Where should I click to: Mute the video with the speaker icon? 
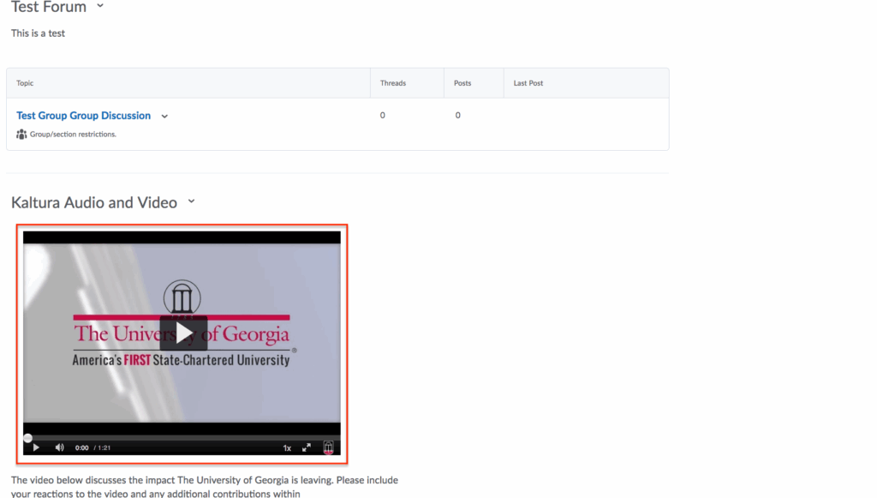pos(59,447)
